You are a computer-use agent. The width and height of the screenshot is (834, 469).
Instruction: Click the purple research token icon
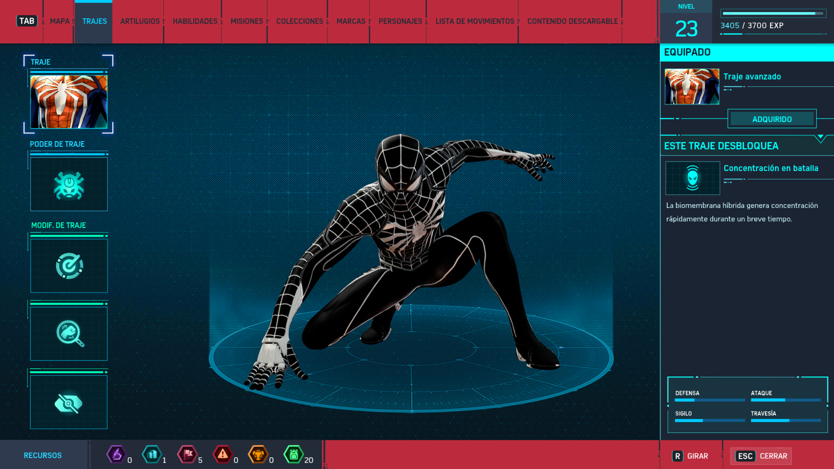coord(116,455)
